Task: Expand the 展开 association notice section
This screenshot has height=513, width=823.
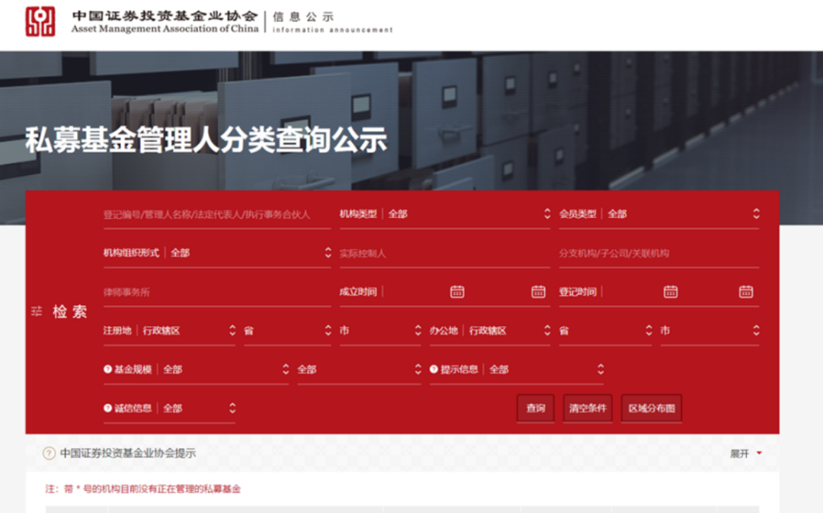Action: coord(745,454)
